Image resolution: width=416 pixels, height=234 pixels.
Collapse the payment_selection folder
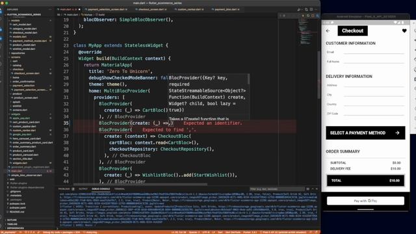point(23,85)
